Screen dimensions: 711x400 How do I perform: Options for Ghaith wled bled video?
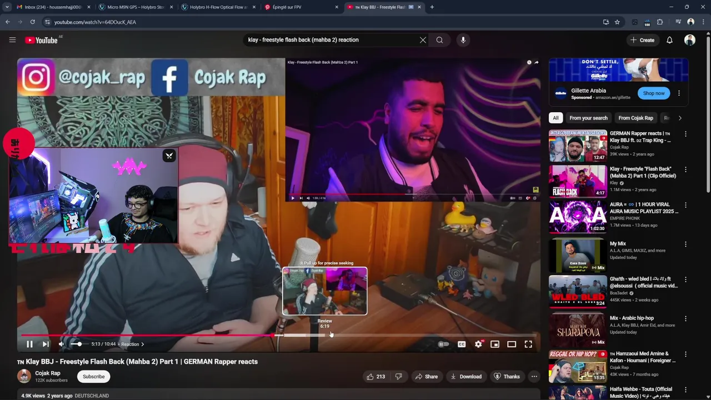point(685,279)
